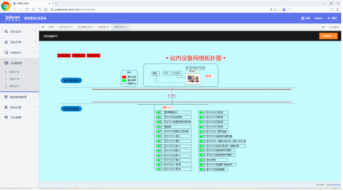Click the green status indicator for device 28
Image resolution: width=343 pixels, height=191 pixels.
200,169
